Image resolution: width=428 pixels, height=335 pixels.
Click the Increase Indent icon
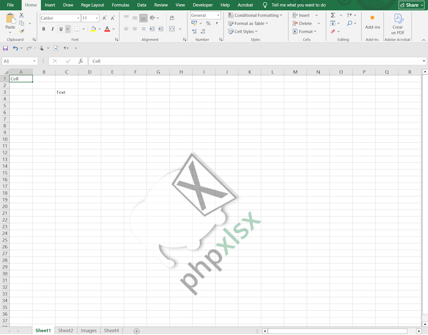click(160, 29)
